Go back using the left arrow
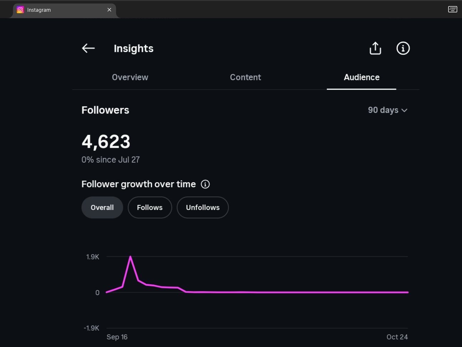 point(88,48)
